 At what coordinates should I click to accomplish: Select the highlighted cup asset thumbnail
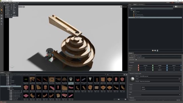(x=71, y=80)
